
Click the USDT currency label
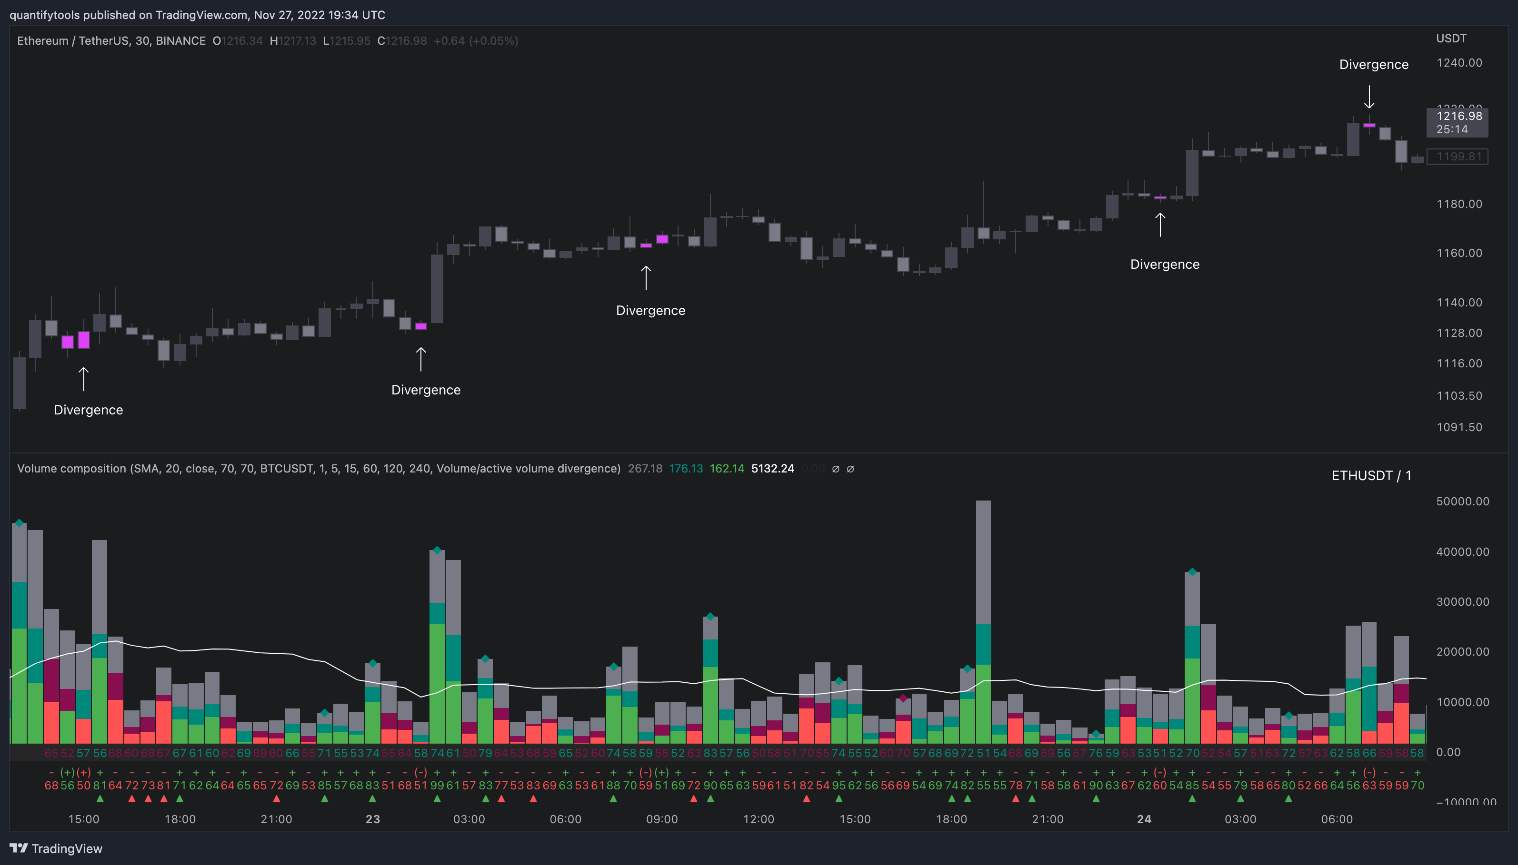tap(1451, 39)
